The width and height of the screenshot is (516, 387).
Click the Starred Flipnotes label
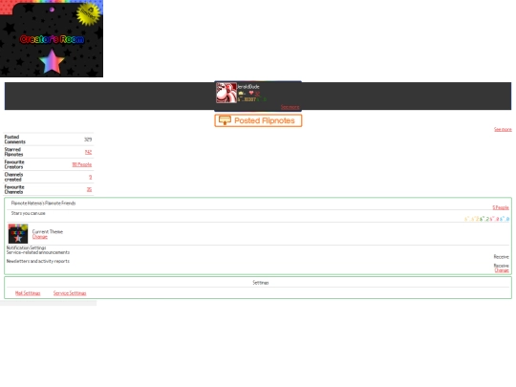[13, 152]
